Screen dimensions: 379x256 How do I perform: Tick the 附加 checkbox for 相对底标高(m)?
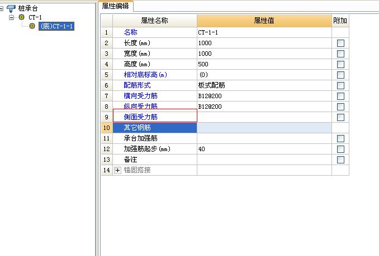click(340, 75)
